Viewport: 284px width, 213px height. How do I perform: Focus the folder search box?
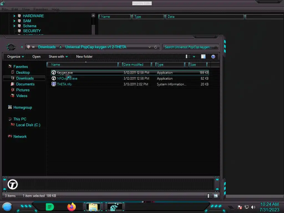[x=191, y=47]
